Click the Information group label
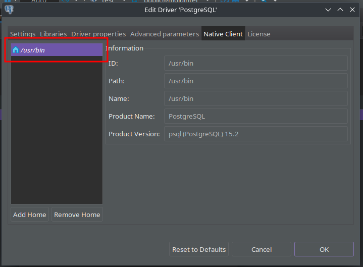The image size is (363, 267). [125, 48]
